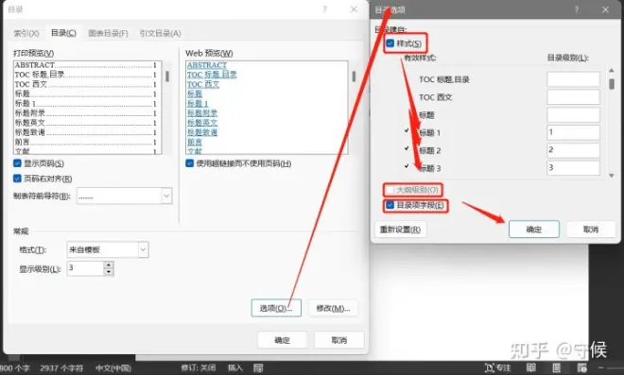
Task: Click 标题附录 link in Web 预览
Action: point(202,113)
